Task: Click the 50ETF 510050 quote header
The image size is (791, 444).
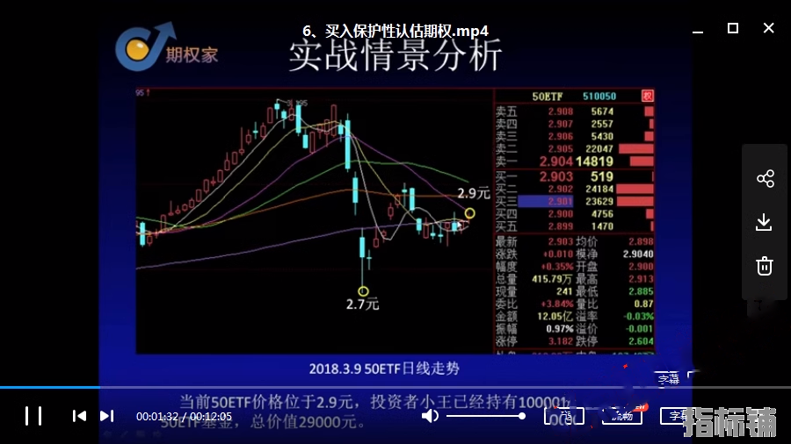Action: coord(574,97)
